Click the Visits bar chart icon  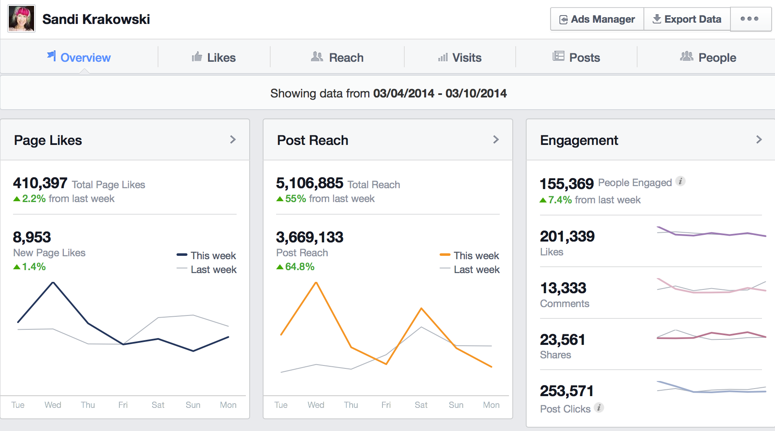click(443, 57)
